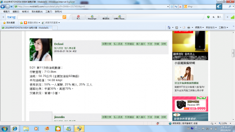Screen dimensions: 235x132
Task: Click the magnifier search icon by Bing box
Action: (x=230, y=7)
